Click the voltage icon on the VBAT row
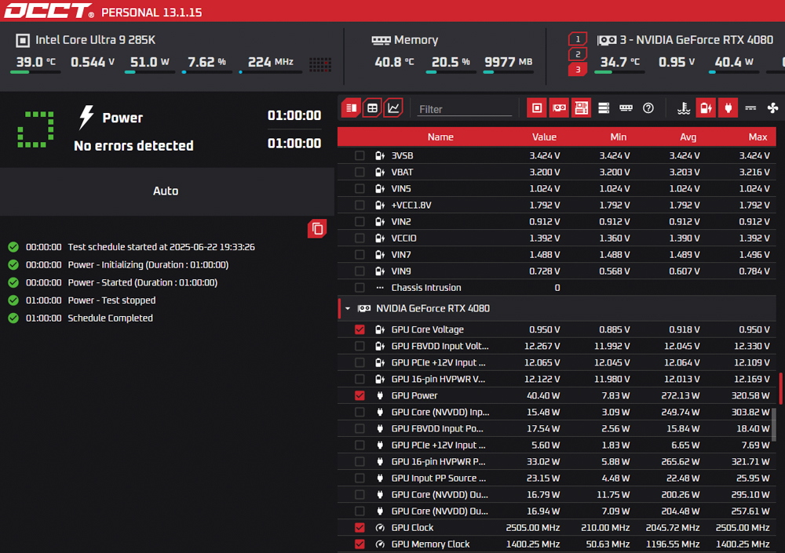 pyautogui.click(x=380, y=172)
